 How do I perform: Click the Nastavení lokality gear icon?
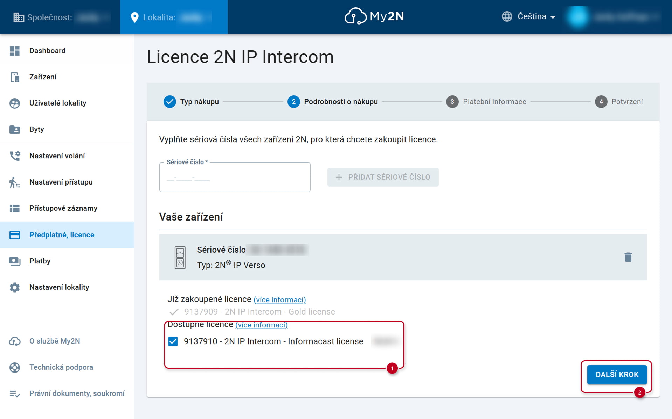click(x=15, y=287)
